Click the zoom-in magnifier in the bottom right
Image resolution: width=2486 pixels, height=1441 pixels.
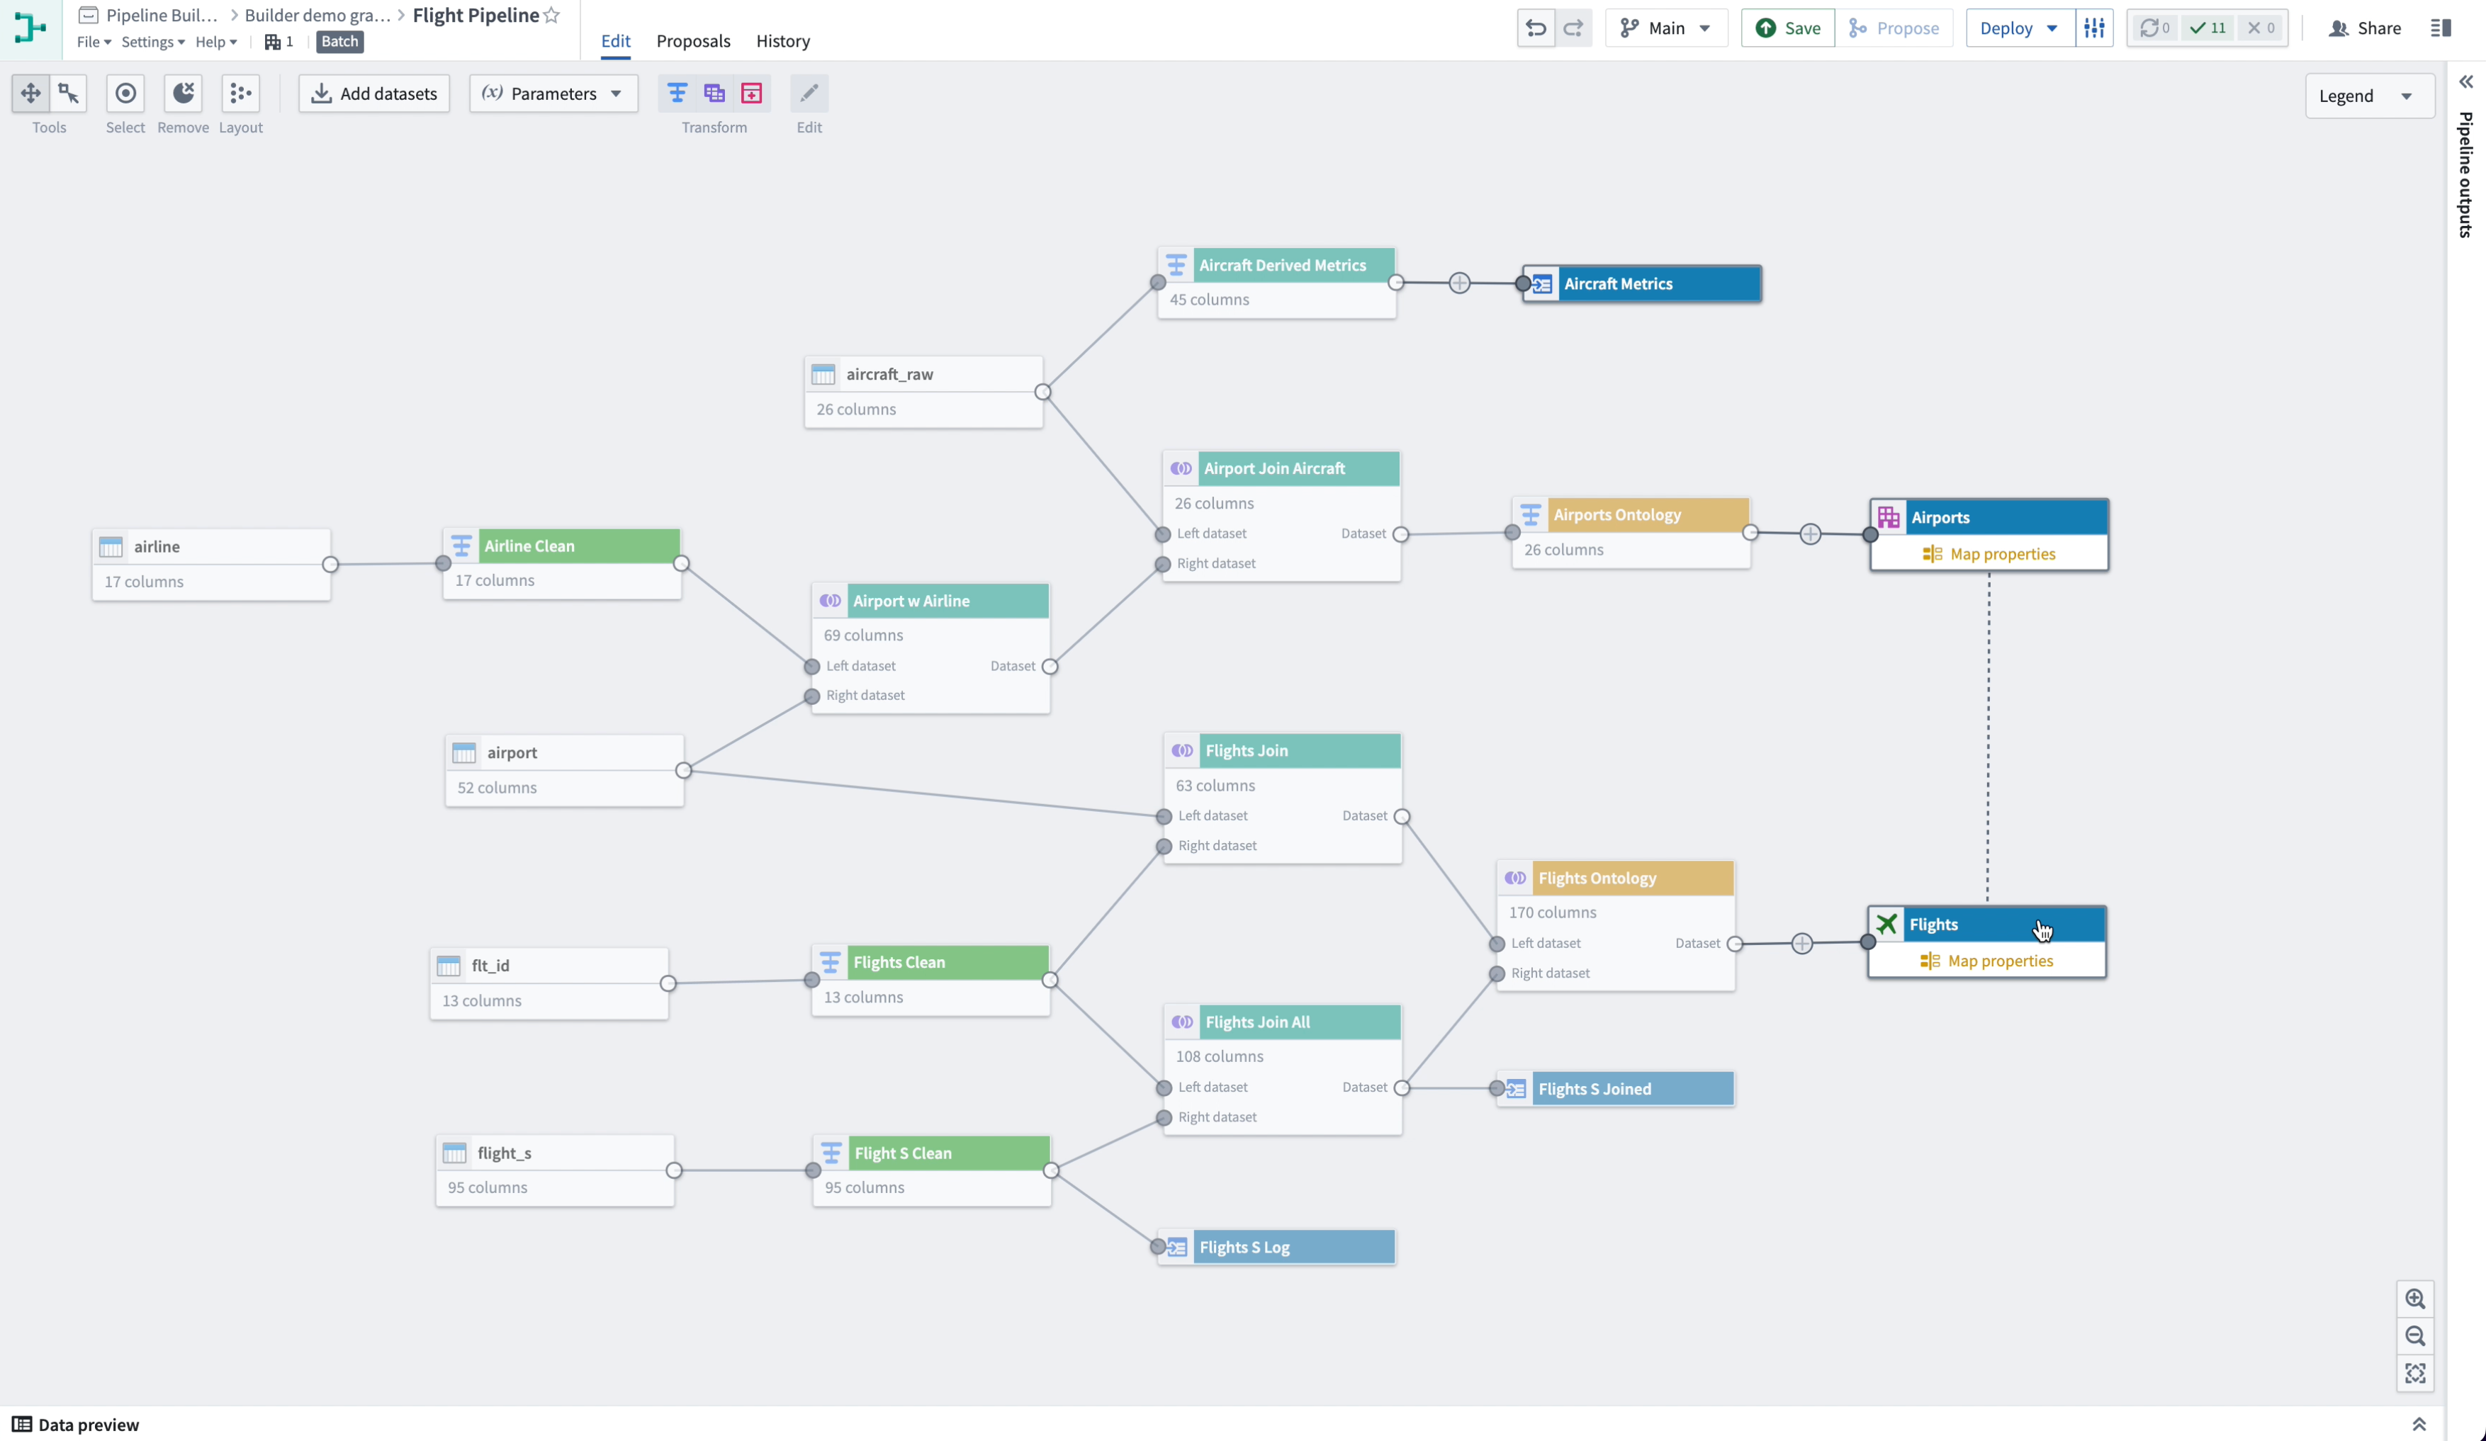pos(2416,1299)
